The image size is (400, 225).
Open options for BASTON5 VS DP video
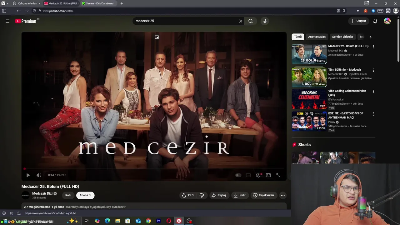[x=373, y=114]
